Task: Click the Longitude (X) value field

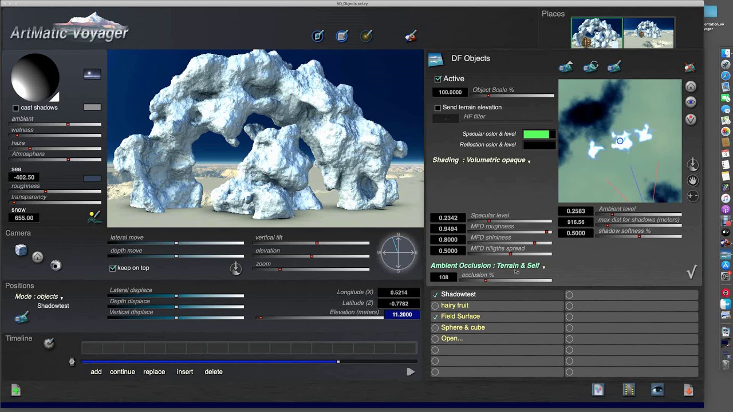Action: 399,292
